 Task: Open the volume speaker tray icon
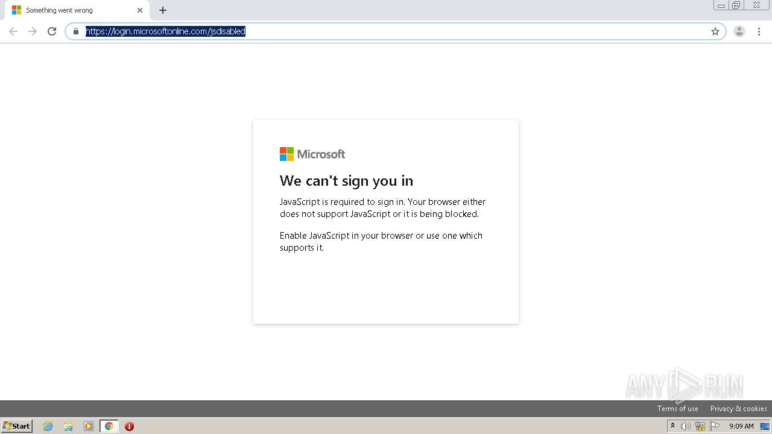coord(686,426)
